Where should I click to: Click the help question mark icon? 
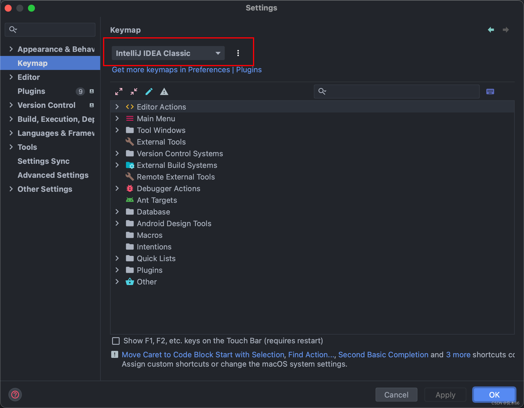pyautogui.click(x=15, y=395)
